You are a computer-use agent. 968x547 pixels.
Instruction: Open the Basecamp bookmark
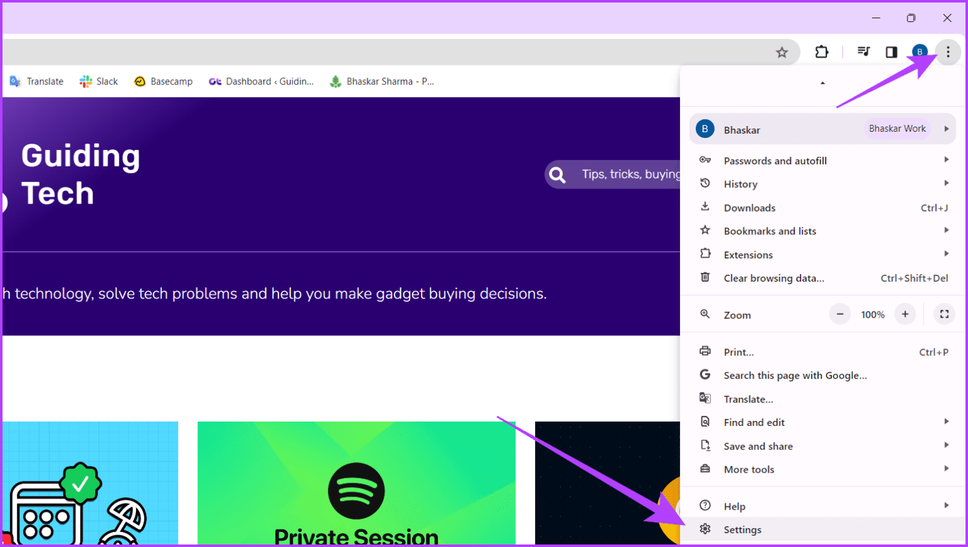coord(163,81)
